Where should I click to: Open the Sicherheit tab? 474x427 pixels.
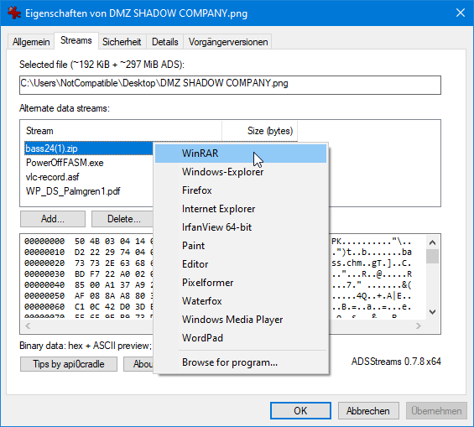point(122,42)
